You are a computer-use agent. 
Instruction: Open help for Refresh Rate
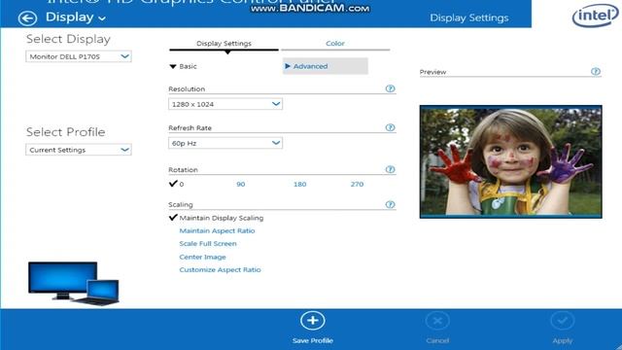[x=391, y=127]
